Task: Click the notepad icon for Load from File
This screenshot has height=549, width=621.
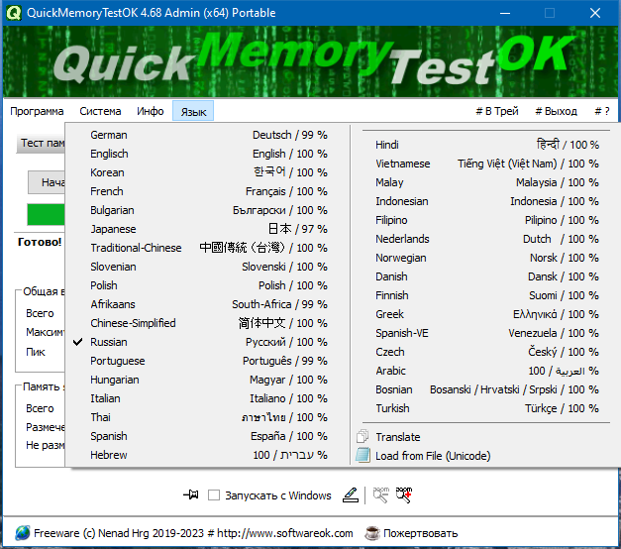Action: pyautogui.click(x=362, y=455)
